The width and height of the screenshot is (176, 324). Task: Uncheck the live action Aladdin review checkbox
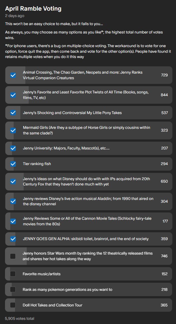13,202
